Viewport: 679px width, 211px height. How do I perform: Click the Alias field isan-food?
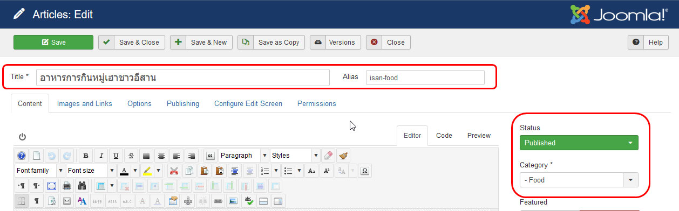(425, 78)
